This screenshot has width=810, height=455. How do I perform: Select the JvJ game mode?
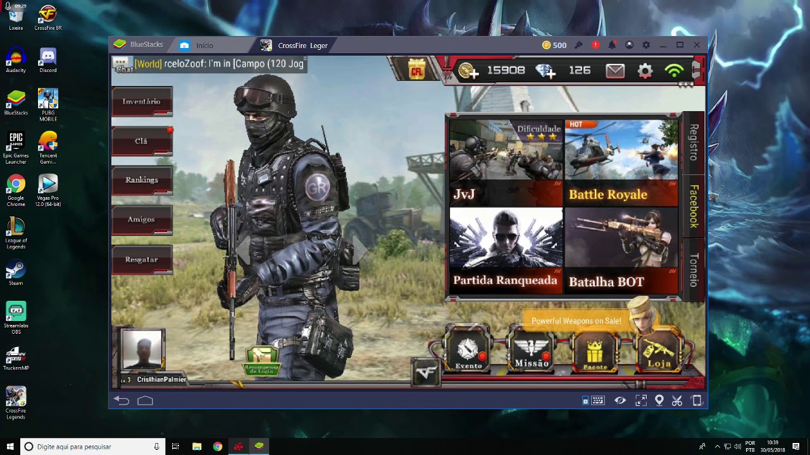506,163
